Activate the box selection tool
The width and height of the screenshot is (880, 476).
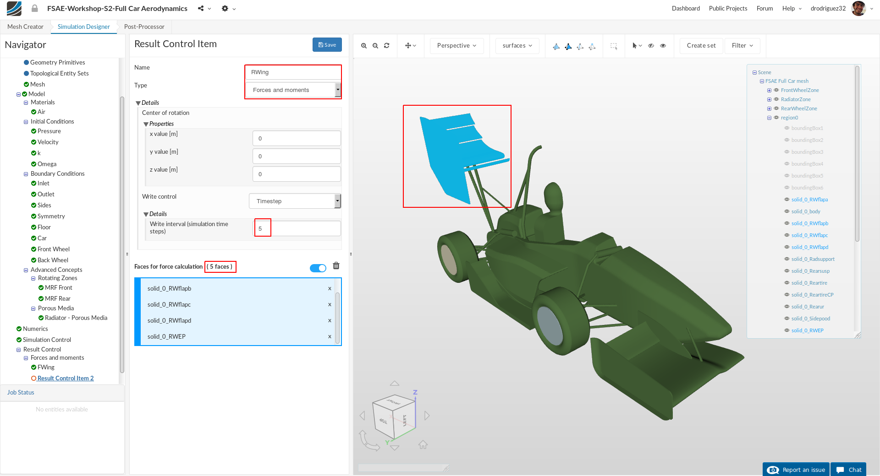click(x=614, y=46)
